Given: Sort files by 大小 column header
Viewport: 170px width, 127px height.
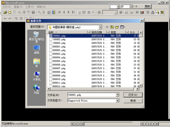Looking at the screenshot, I should (x=134, y=32).
